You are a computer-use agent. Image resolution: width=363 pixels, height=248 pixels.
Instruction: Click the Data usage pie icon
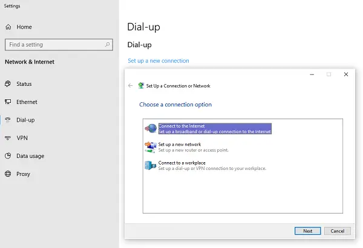pyautogui.click(x=8, y=156)
